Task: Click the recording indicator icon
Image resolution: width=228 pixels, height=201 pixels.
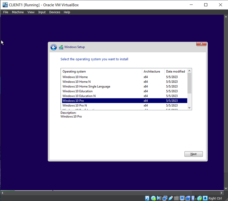Action: [x=188, y=198]
